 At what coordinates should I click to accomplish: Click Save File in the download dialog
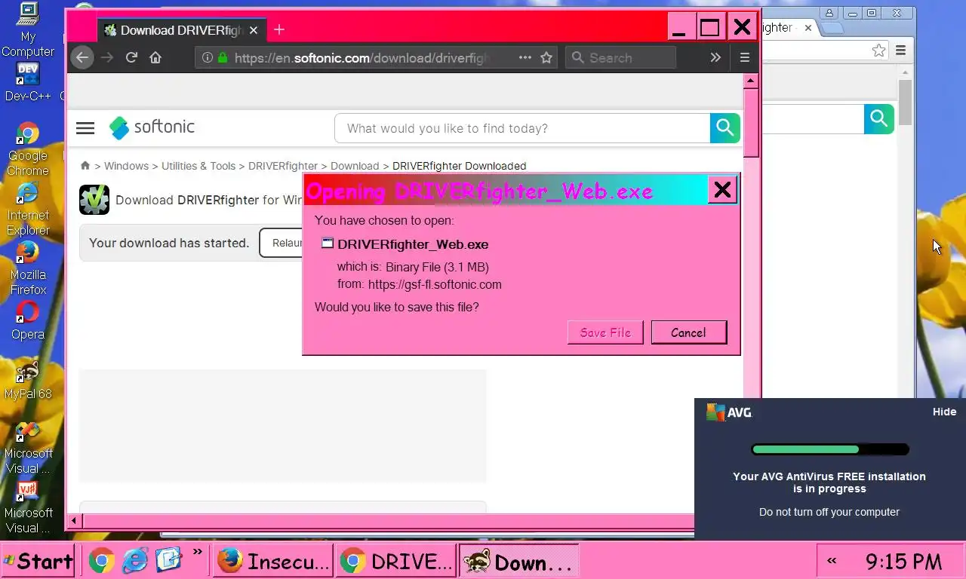click(605, 332)
